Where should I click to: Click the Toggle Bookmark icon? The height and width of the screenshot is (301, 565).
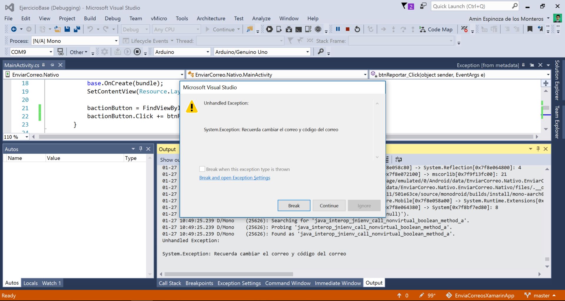point(530,29)
